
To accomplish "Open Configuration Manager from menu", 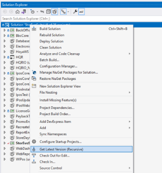I will (x=82, y=66).
